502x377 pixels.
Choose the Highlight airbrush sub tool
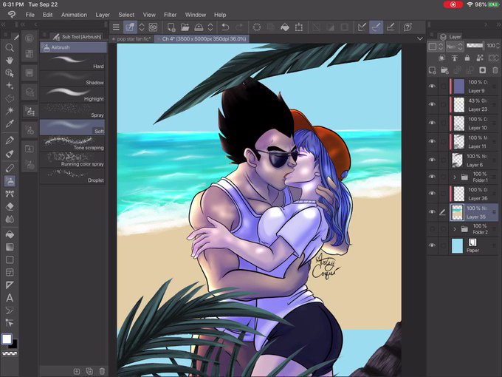[x=73, y=95]
